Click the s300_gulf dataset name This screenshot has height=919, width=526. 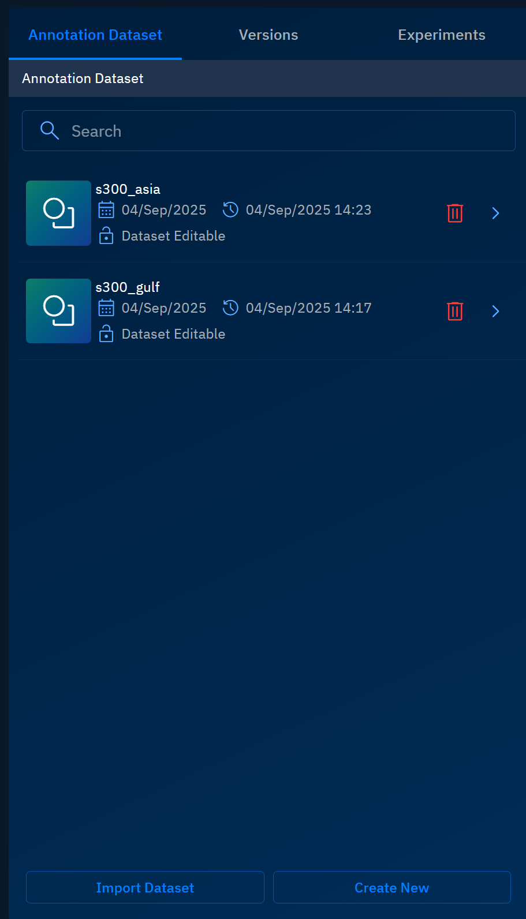128,287
